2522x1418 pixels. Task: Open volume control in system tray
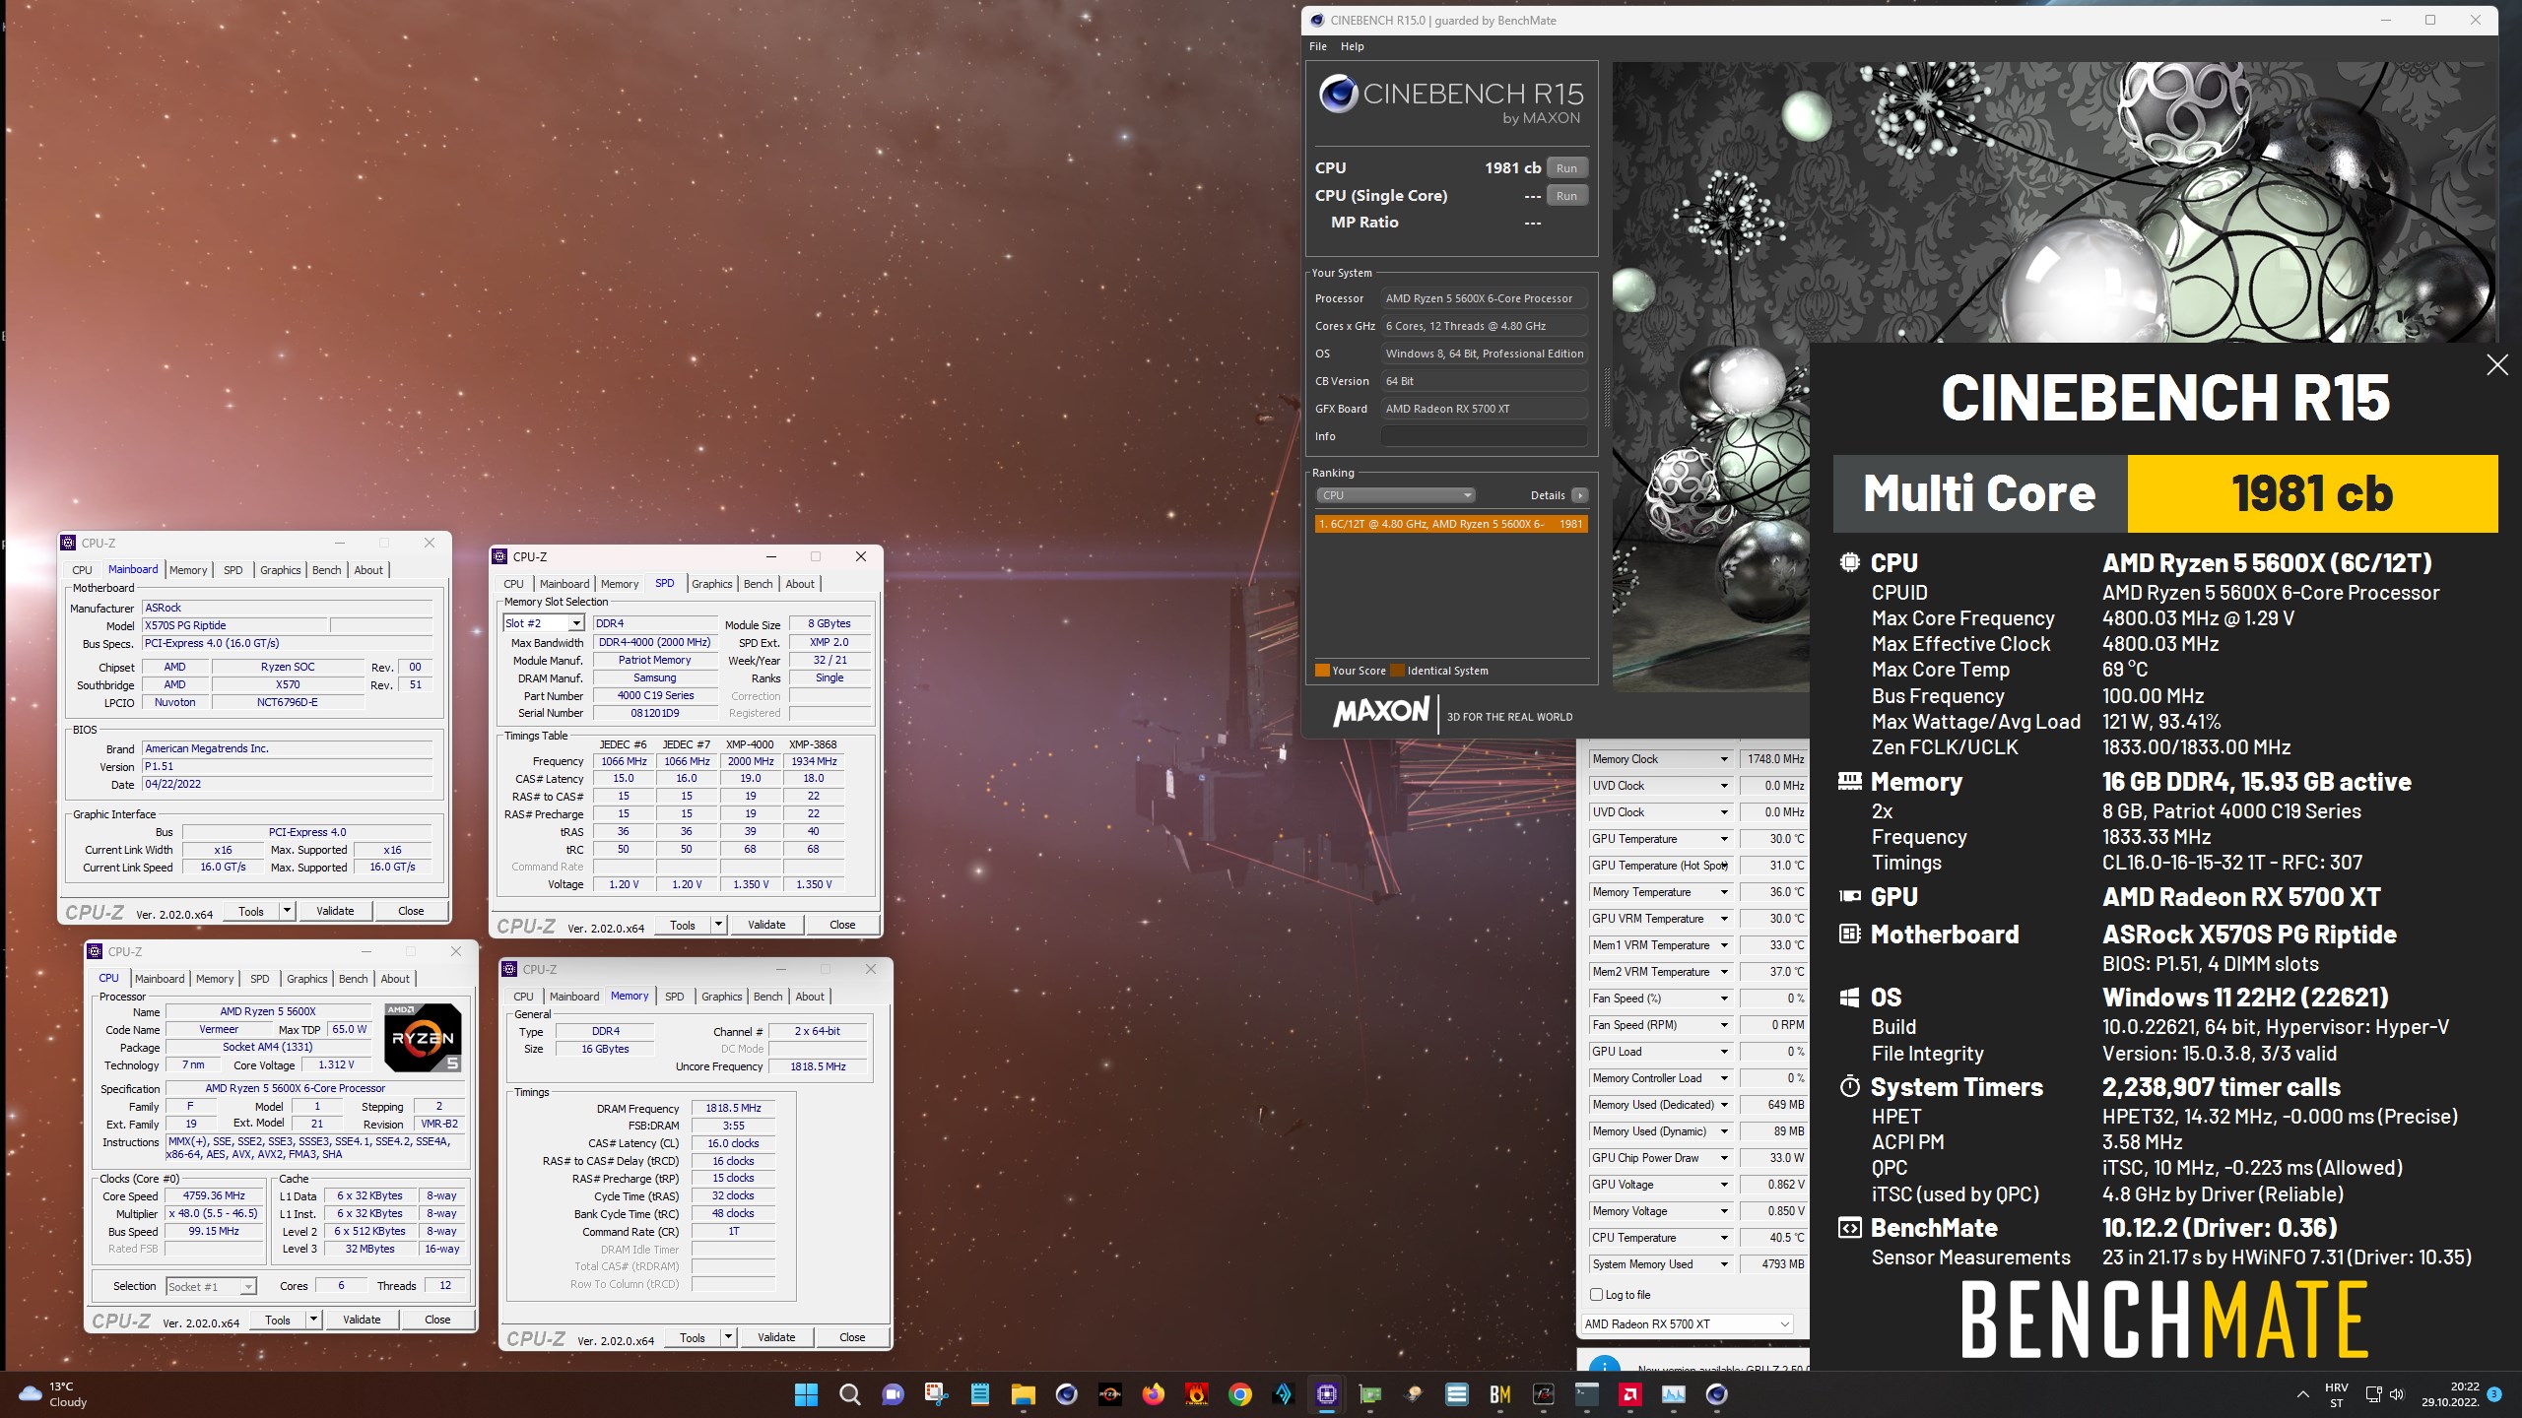2397,1394
